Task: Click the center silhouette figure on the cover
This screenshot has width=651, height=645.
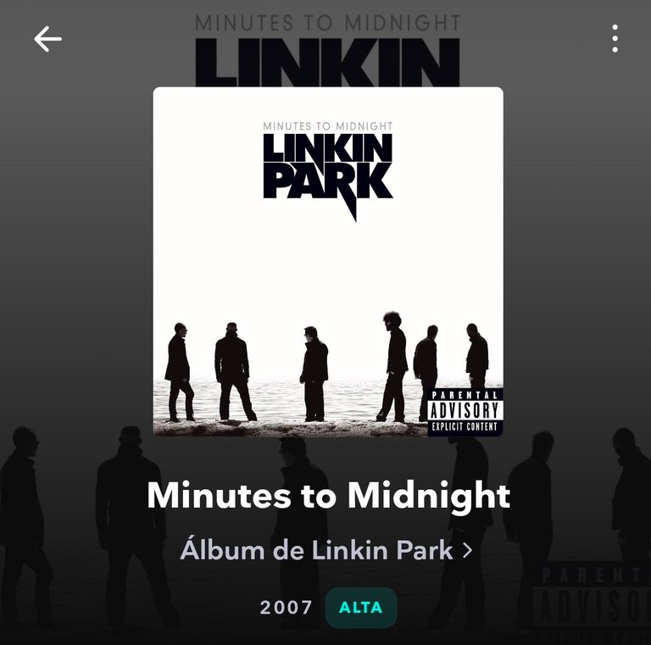Action: click(x=314, y=374)
